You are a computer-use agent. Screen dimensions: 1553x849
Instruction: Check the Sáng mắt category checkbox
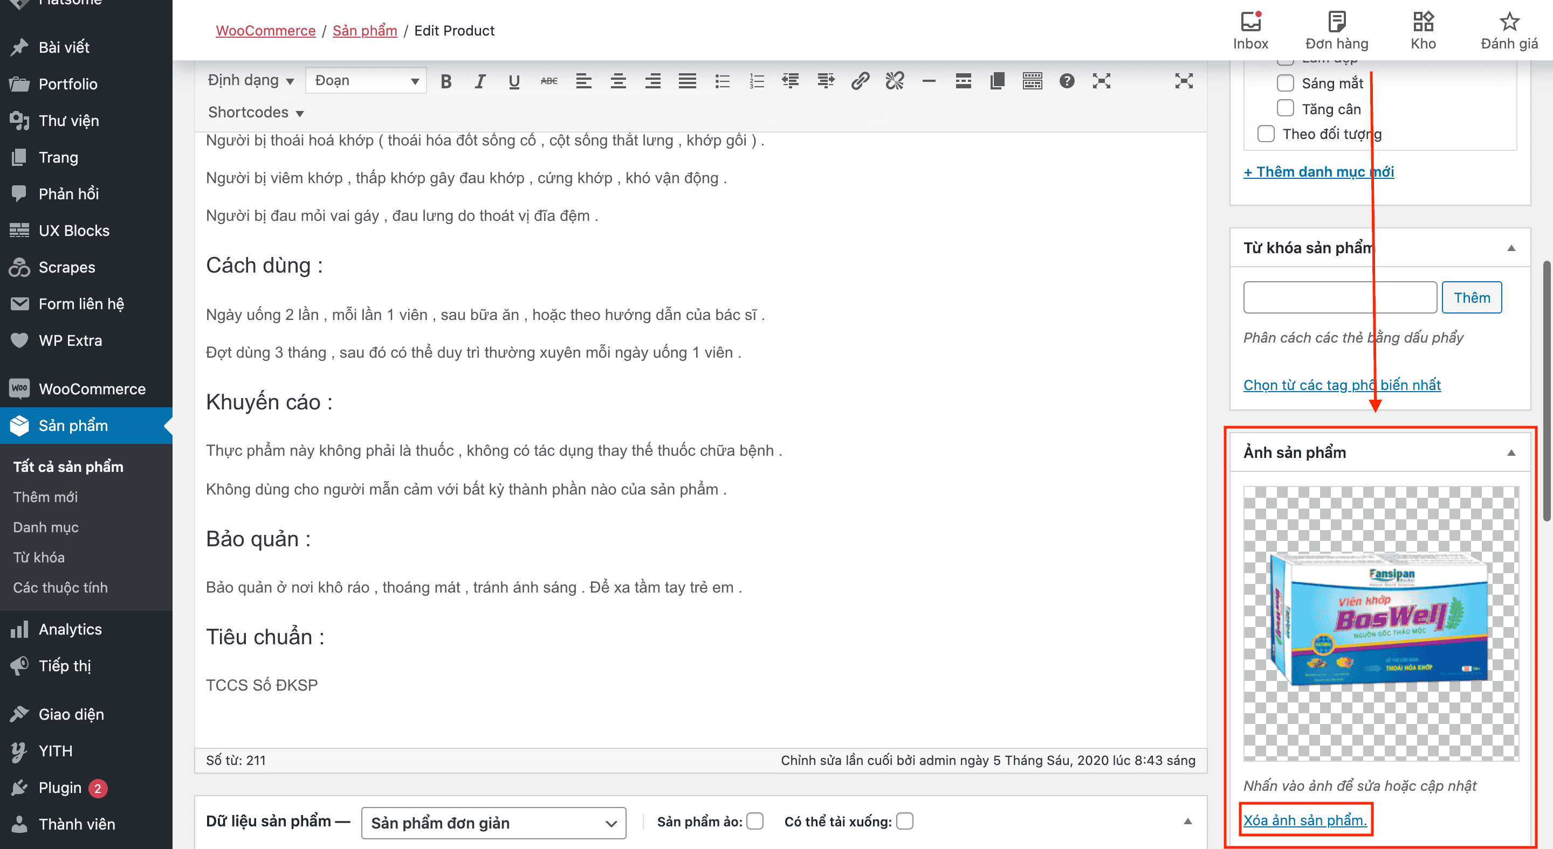[1286, 83]
